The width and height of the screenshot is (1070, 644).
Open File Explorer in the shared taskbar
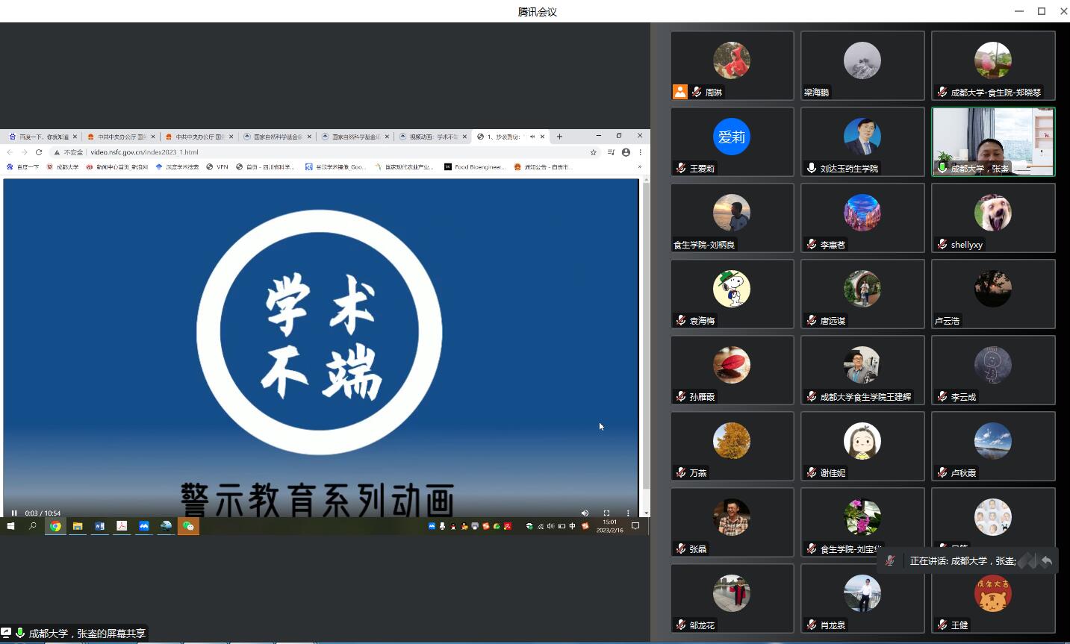pos(77,526)
